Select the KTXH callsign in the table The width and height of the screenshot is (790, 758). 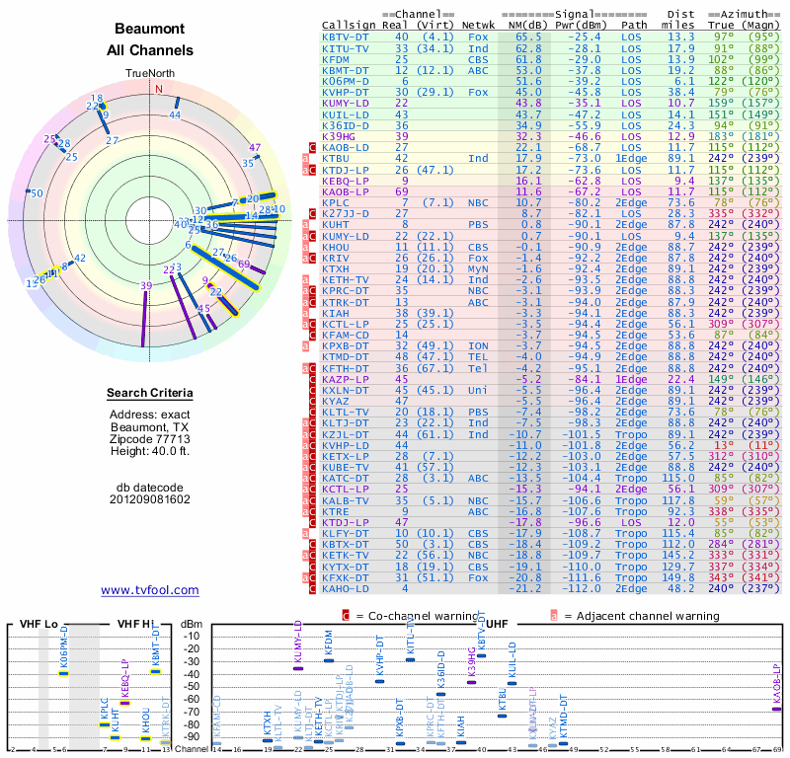coord(336,268)
